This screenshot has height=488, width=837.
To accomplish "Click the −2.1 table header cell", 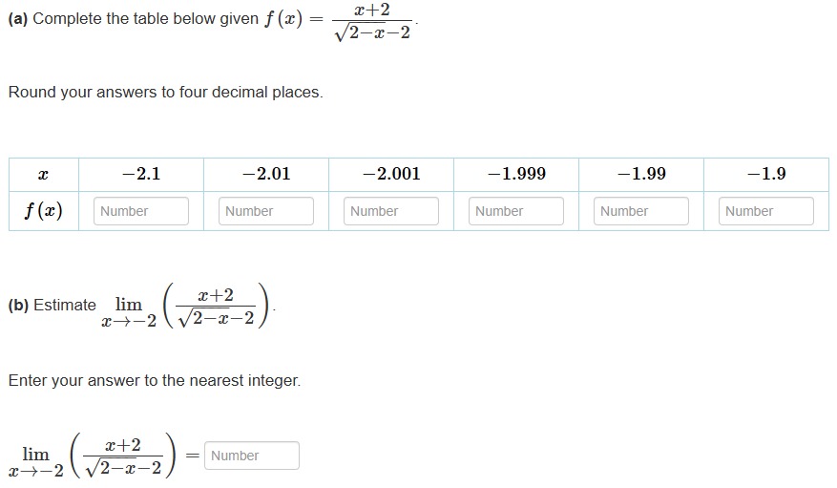I will click(x=141, y=175).
